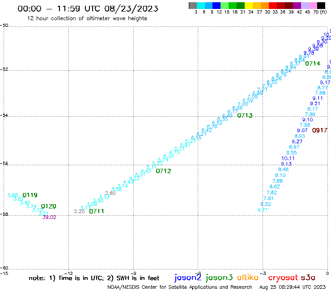
Task: Click the green 'jason3' satellite legend label
Action: point(219,278)
